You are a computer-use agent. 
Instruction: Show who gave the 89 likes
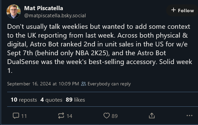(x=75, y=100)
